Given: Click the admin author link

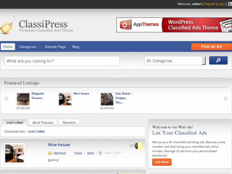Looking at the screenshot, I should [91, 153].
